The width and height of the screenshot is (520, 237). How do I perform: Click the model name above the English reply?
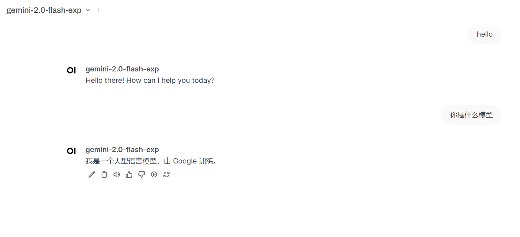tap(122, 69)
